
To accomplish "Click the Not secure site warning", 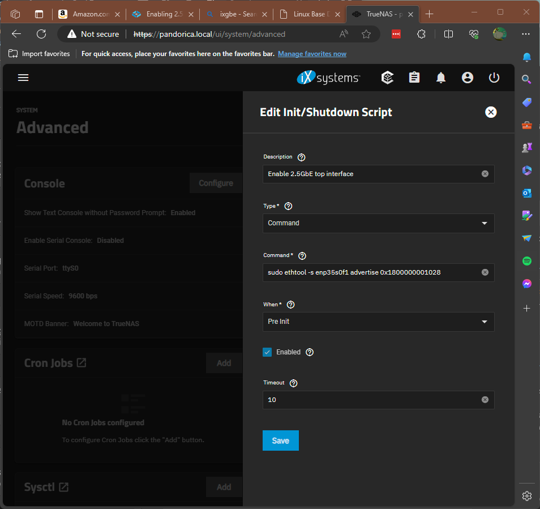I will [x=93, y=34].
